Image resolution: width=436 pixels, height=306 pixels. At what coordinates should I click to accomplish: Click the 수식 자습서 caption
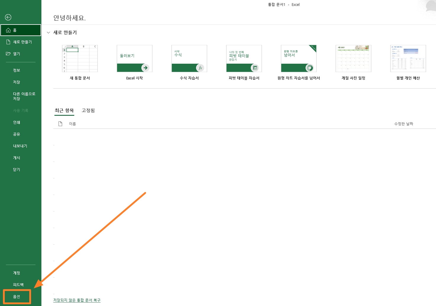[189, 78]
